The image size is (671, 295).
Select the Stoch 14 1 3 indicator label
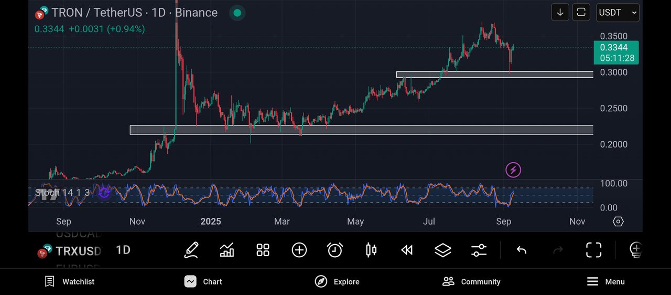pos(62,193)
